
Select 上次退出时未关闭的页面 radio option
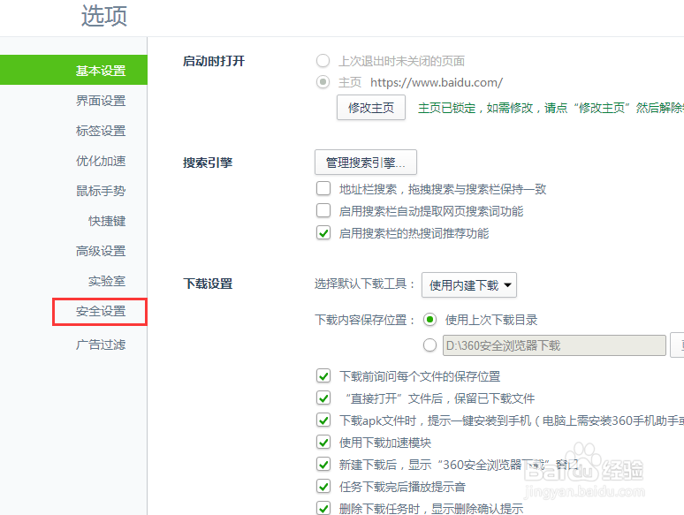[323, 61]
